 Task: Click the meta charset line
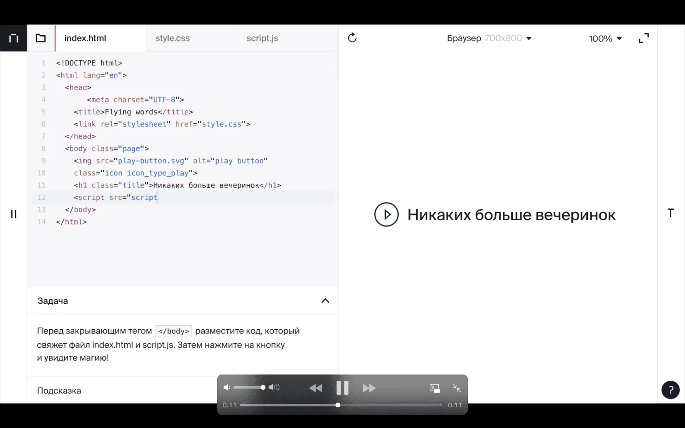[135, 100]
